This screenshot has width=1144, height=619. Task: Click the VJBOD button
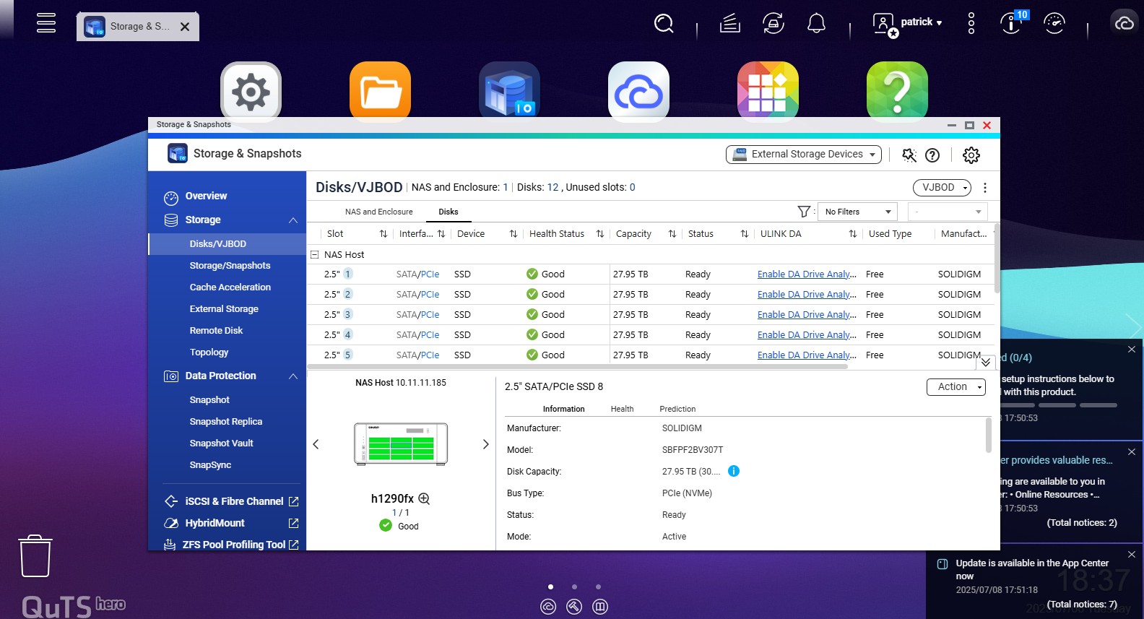pos(942,188)
